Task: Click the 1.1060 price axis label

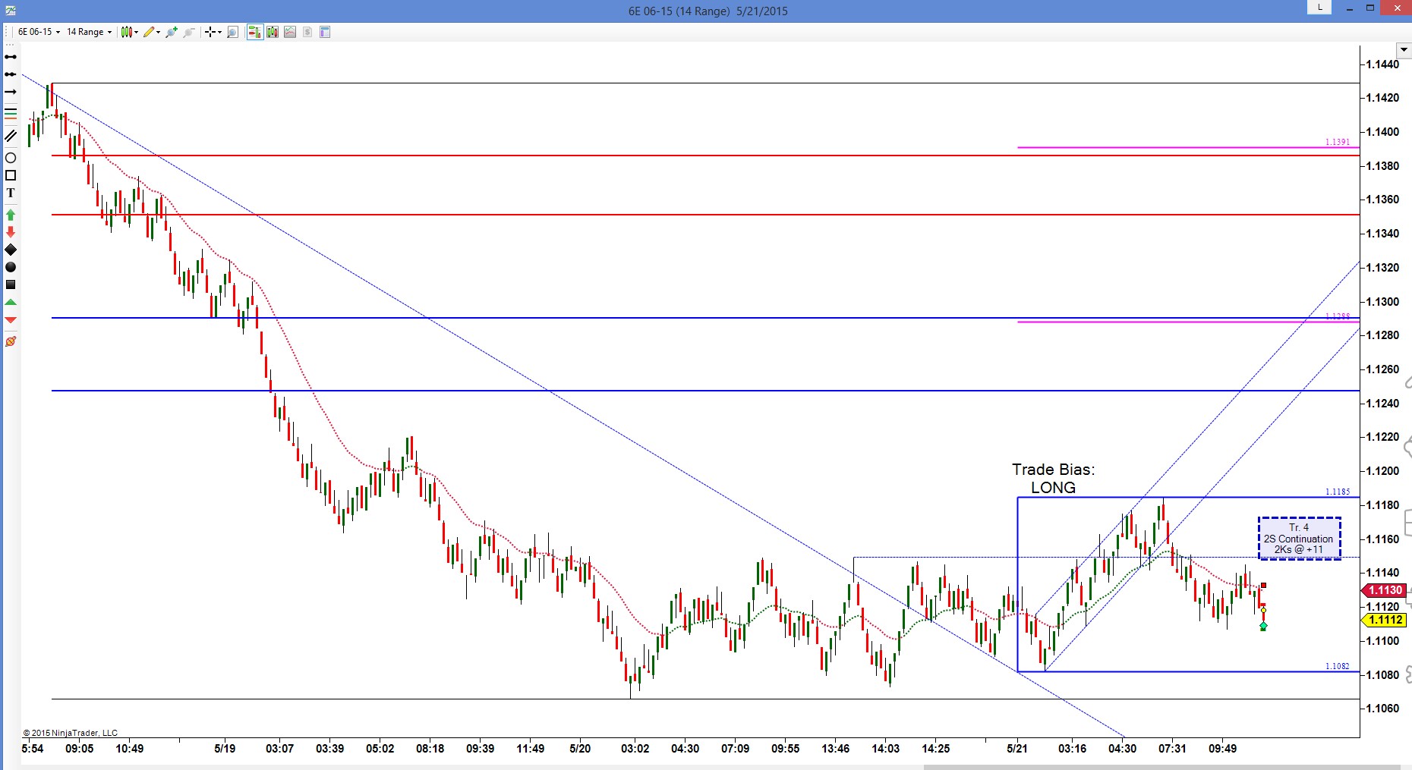Action: 1382,709
